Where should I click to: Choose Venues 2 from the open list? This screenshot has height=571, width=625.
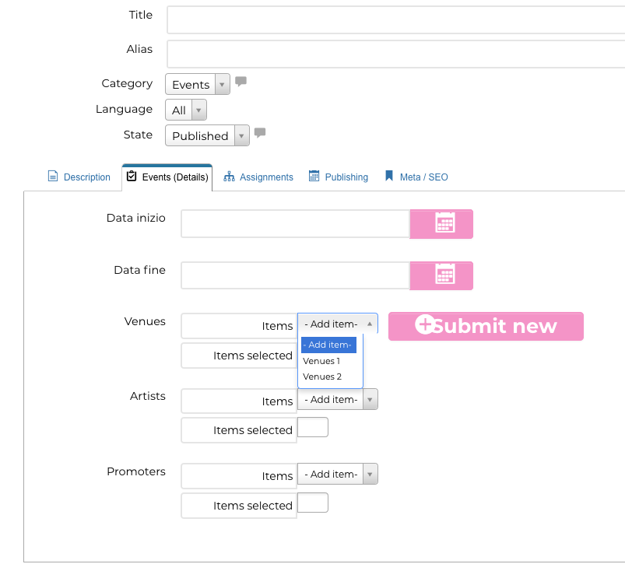coord(322,377)
